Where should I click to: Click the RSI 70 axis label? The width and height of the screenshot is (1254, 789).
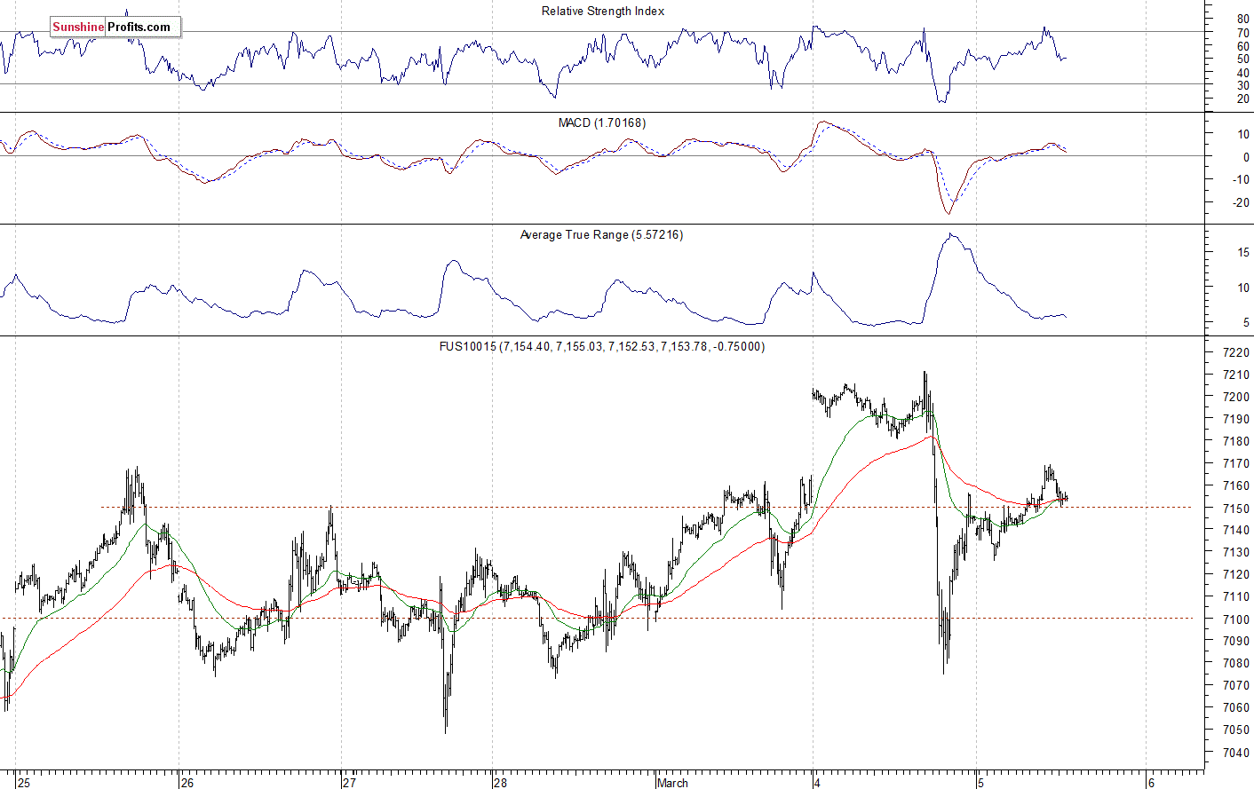tap(1242, 33)
